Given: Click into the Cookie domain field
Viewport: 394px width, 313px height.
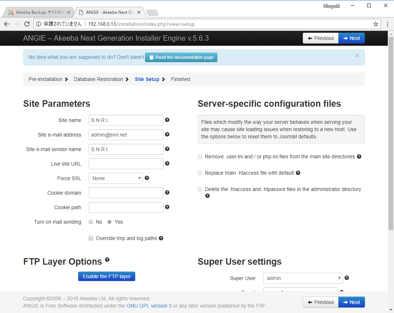Looking at the screenshot, I should pos(126,193).
